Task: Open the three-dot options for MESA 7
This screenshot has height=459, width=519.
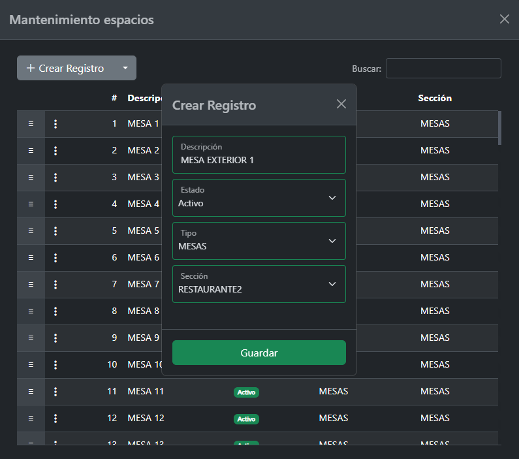Action: [55, 285]
